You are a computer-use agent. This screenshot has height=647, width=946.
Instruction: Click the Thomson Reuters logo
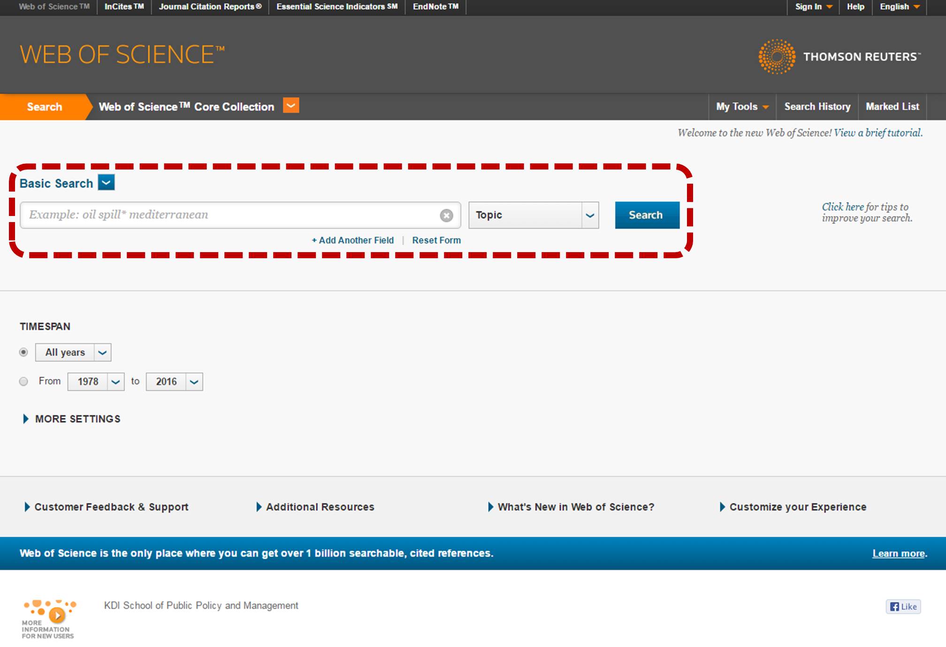click(839, 57)
